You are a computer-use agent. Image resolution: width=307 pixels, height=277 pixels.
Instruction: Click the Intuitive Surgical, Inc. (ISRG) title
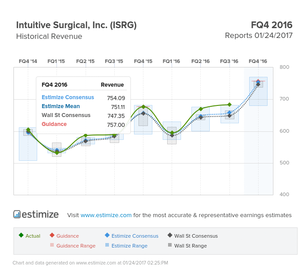pyautogui.click(x=76, y=25)
